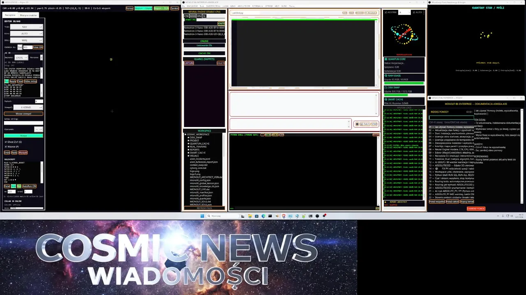Open Pomoc in the 3D editor window
The height and width of the screenshot is (295, 526).
coord(129,8)
